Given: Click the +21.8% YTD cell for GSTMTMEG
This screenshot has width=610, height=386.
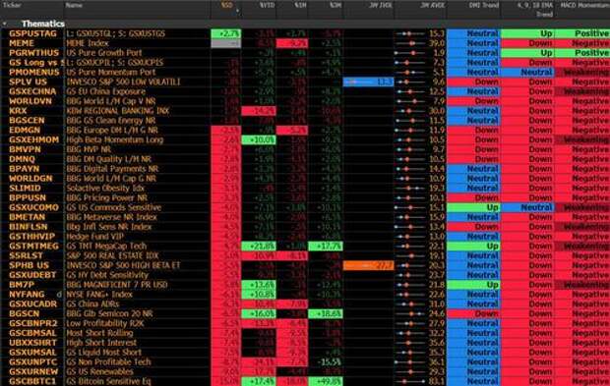Looking at the screenshot, I should point(259,247).
